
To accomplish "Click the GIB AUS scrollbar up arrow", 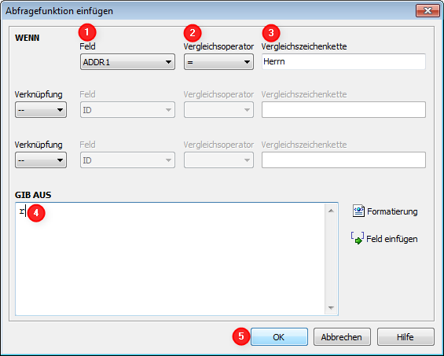I will click(x=331, y=211).
